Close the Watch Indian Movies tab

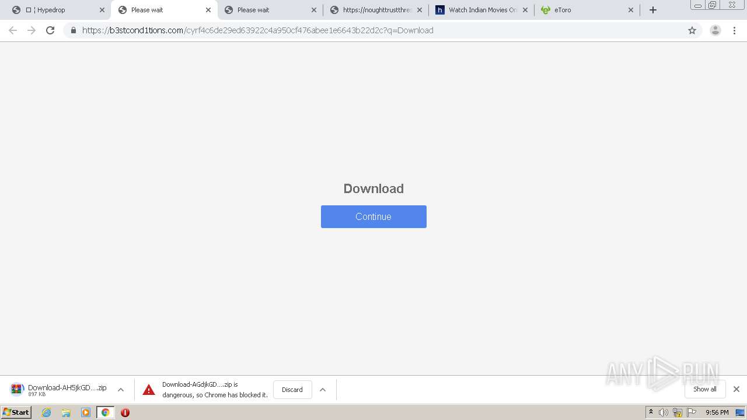click(x=525, y=10)
